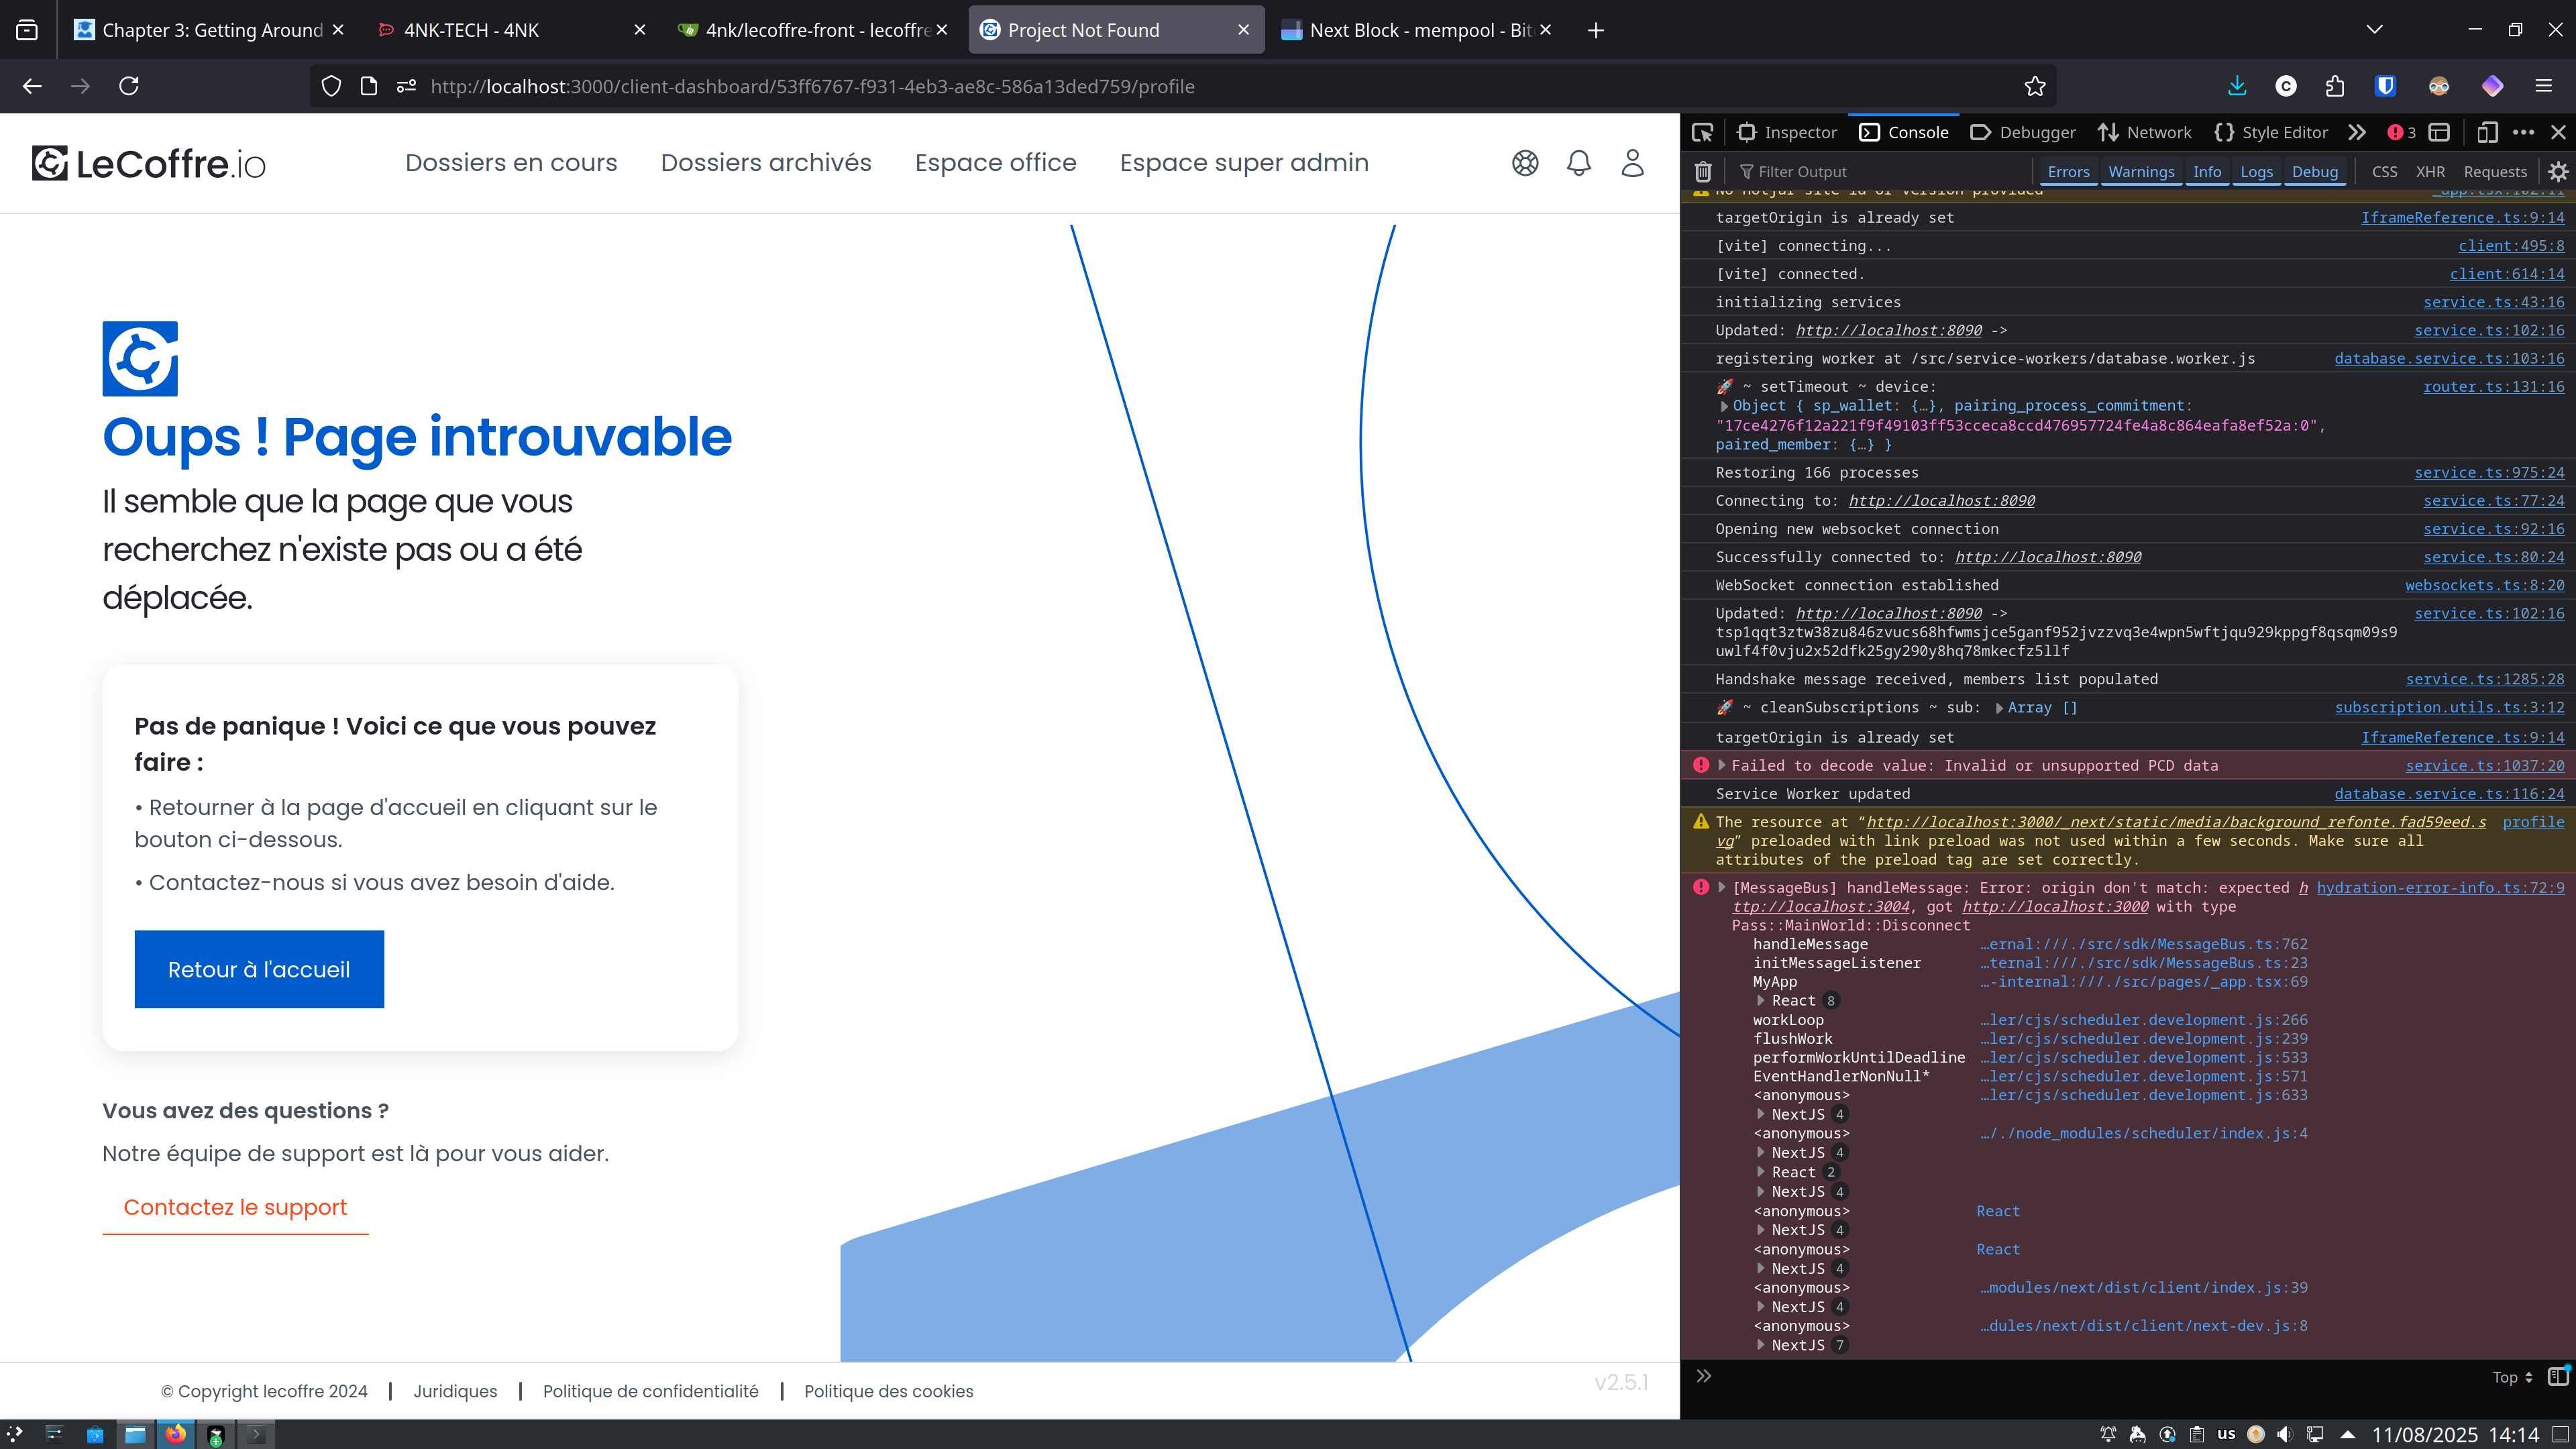
Task: Enable the XHR filter
Action: (2430, 172)
